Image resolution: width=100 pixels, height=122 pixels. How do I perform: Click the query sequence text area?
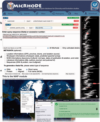click(41, 40)
